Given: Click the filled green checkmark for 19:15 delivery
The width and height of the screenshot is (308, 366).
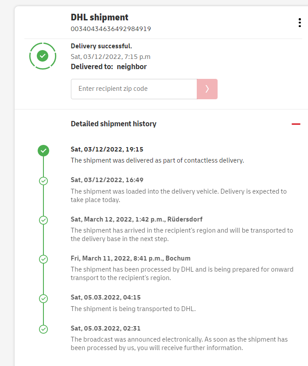Looking at the screenshot, I should pyautogui.click(x=43, y=151).
